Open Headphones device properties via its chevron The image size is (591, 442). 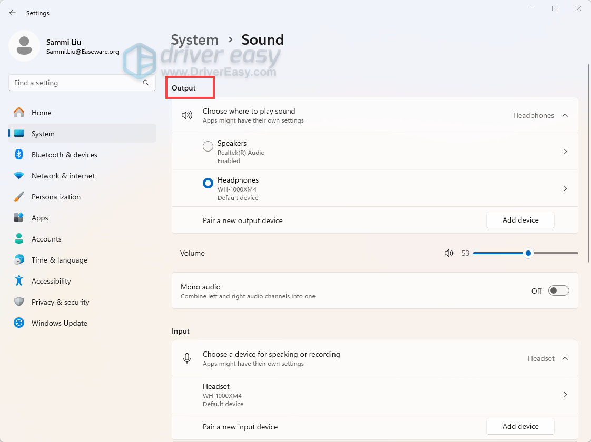565,188
